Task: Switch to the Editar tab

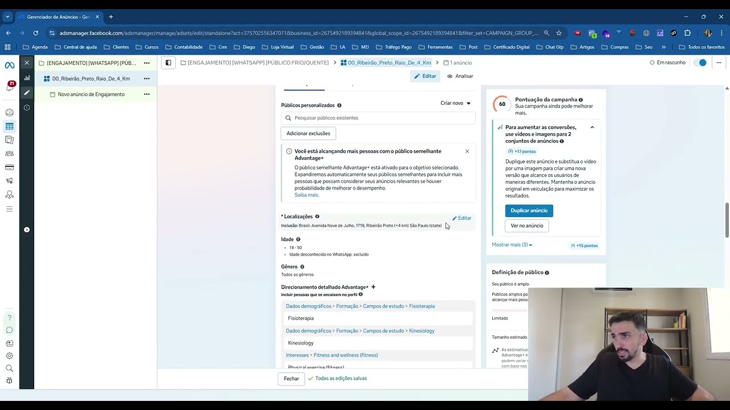Action: 425,76
